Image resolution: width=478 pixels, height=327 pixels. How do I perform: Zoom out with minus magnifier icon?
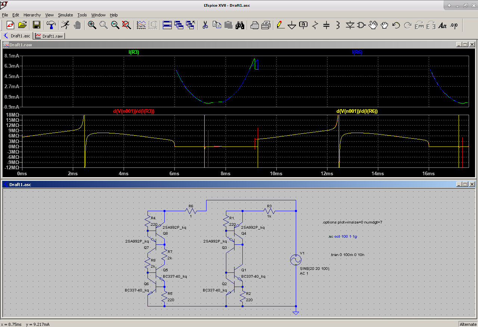[115, 25]
